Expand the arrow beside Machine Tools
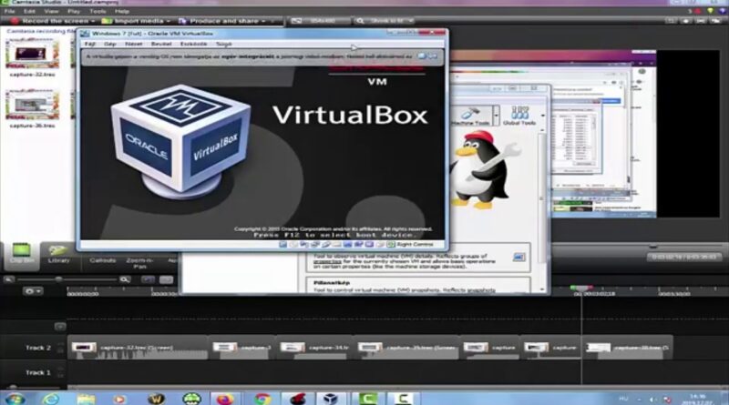This screenshot has width=729, height=405. click(x=496, y=116)
